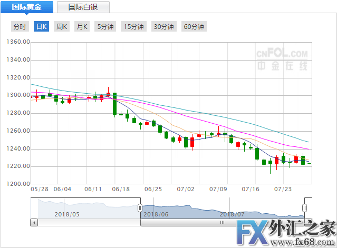
Task: Select the 日K chart view
Action: (41, 27)
